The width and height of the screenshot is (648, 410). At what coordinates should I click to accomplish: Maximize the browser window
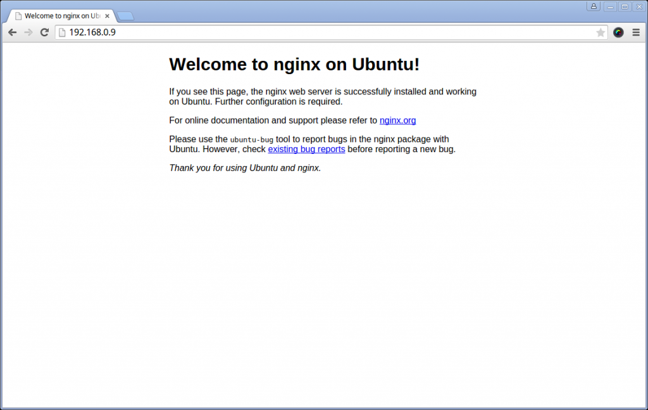[624, 6]
